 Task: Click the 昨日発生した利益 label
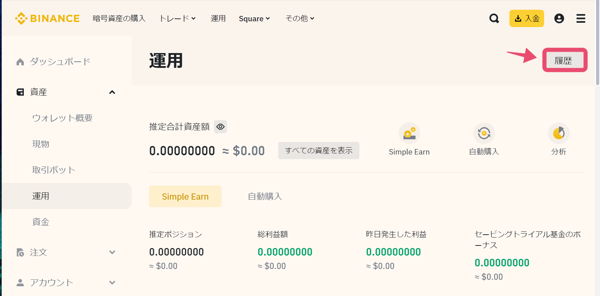click(396, 234)
